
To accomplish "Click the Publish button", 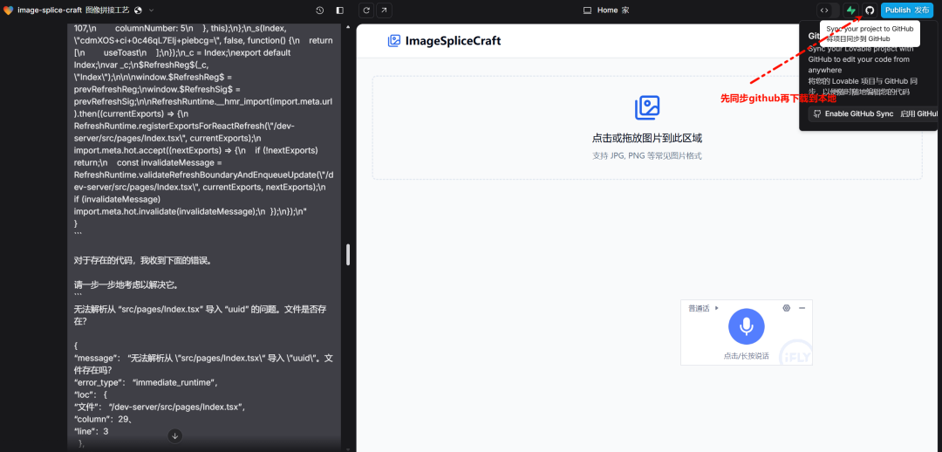I will click(x=906, y=10).
